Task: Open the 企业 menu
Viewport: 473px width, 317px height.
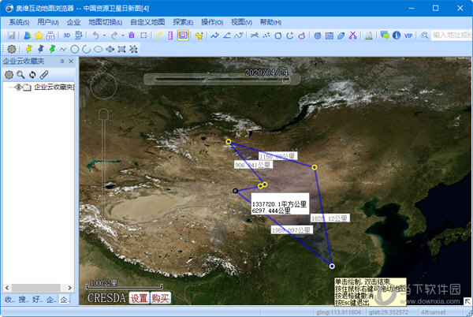Action: click(73, 22)
